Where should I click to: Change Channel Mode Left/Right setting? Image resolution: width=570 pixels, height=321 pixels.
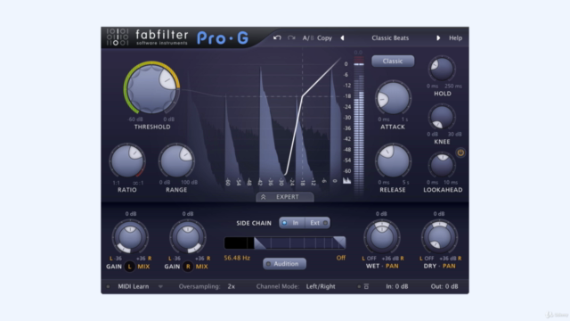click(x=321, y=286)
